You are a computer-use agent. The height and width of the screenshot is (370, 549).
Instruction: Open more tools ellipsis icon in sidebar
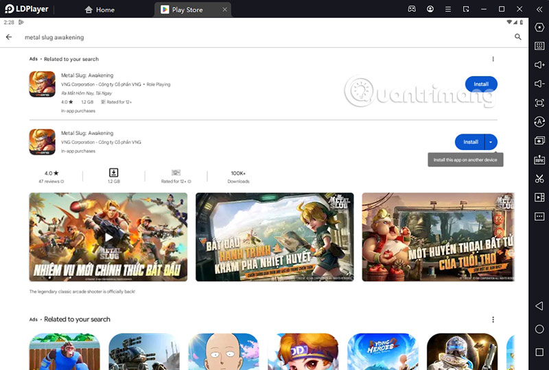pyautogui.click(x=539, y=217)
